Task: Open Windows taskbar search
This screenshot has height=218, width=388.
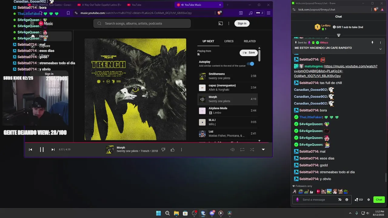Action: (x=167, y=213)
